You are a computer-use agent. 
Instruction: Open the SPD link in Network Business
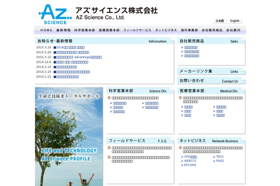click(190, 157)
